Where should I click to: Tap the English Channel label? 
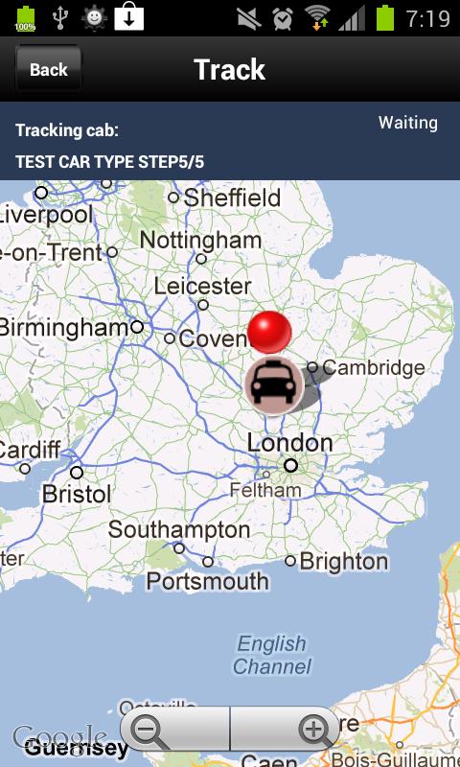tap(272, 655)
